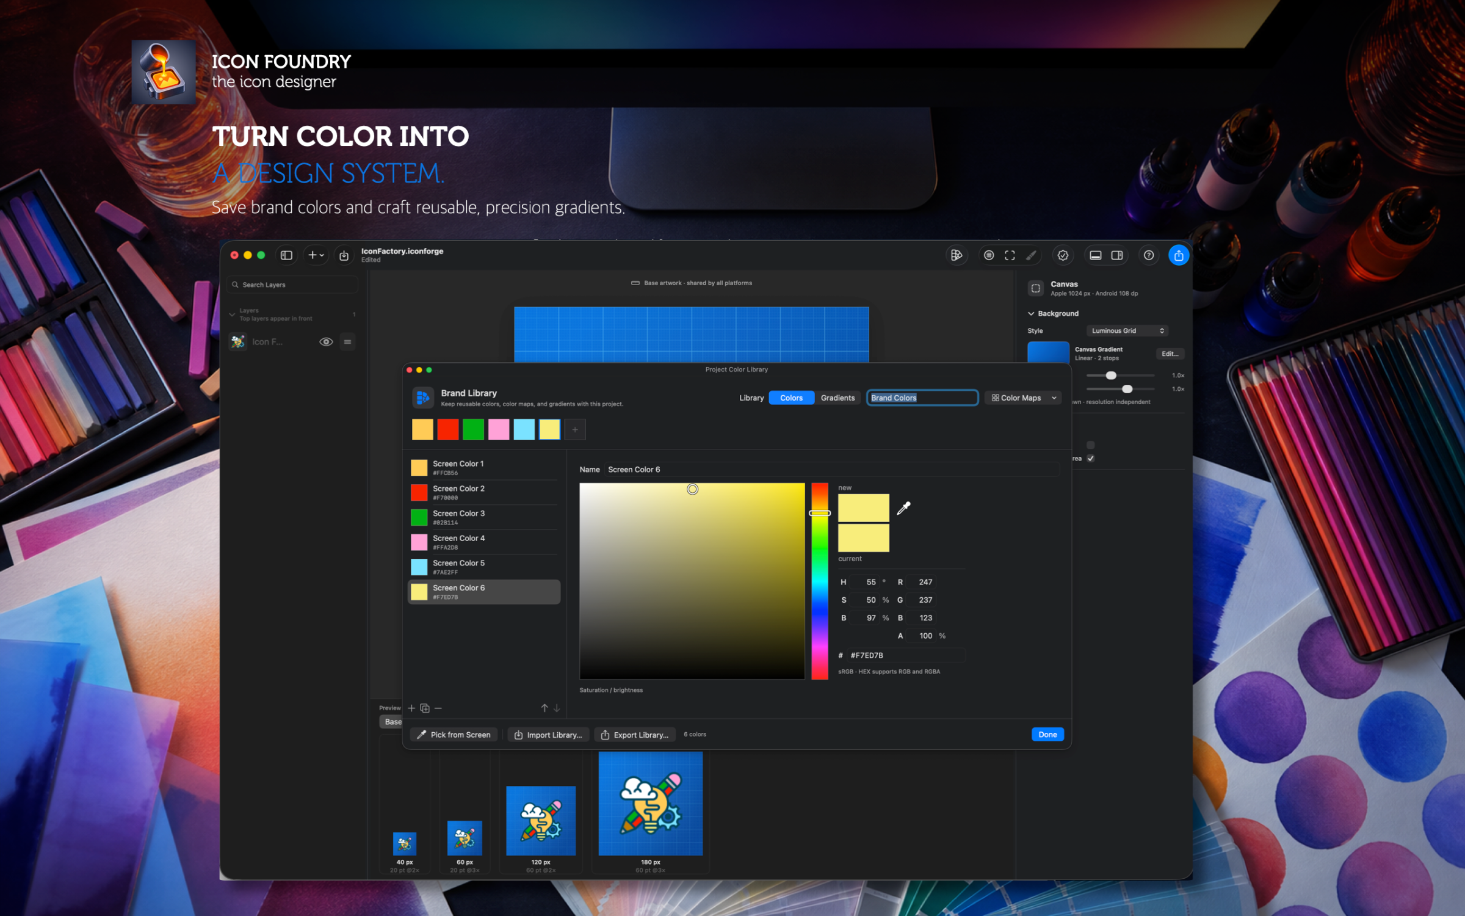This screenshot has height=916, width=1465.
Task: Click the hex field #F7ED7B
Action: pyautogui.click(x=906, y=655)
